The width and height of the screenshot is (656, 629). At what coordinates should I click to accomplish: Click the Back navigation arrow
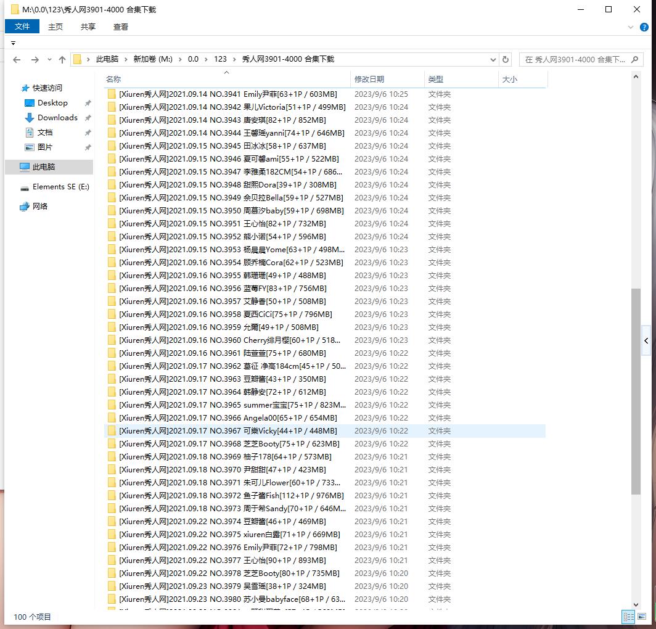(x=17, y=60)
